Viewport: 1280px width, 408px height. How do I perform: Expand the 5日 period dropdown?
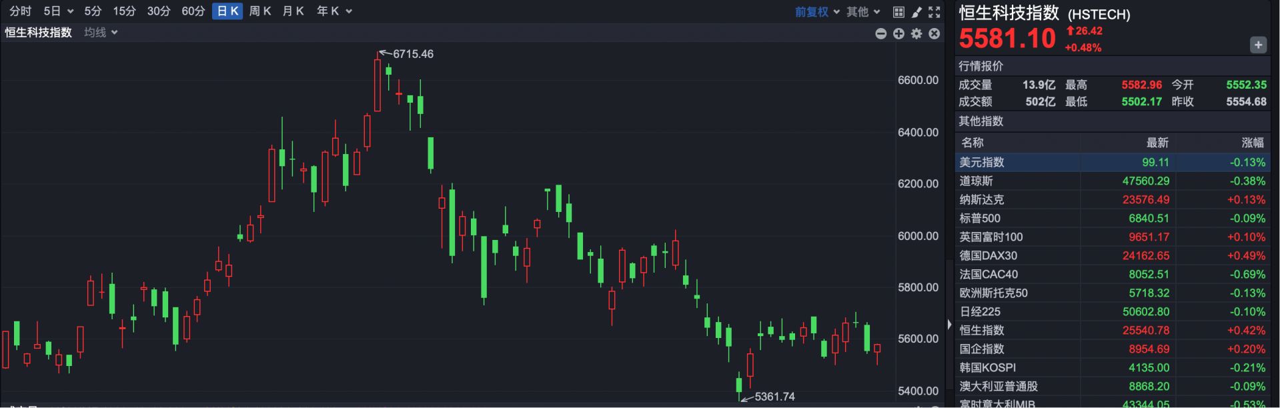coord(58,11)
